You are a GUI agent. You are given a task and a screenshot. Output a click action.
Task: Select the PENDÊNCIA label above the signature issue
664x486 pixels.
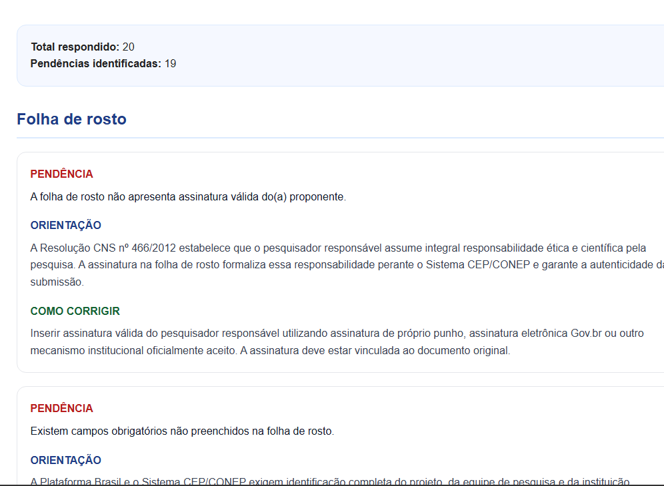click(x=62, y=174)
